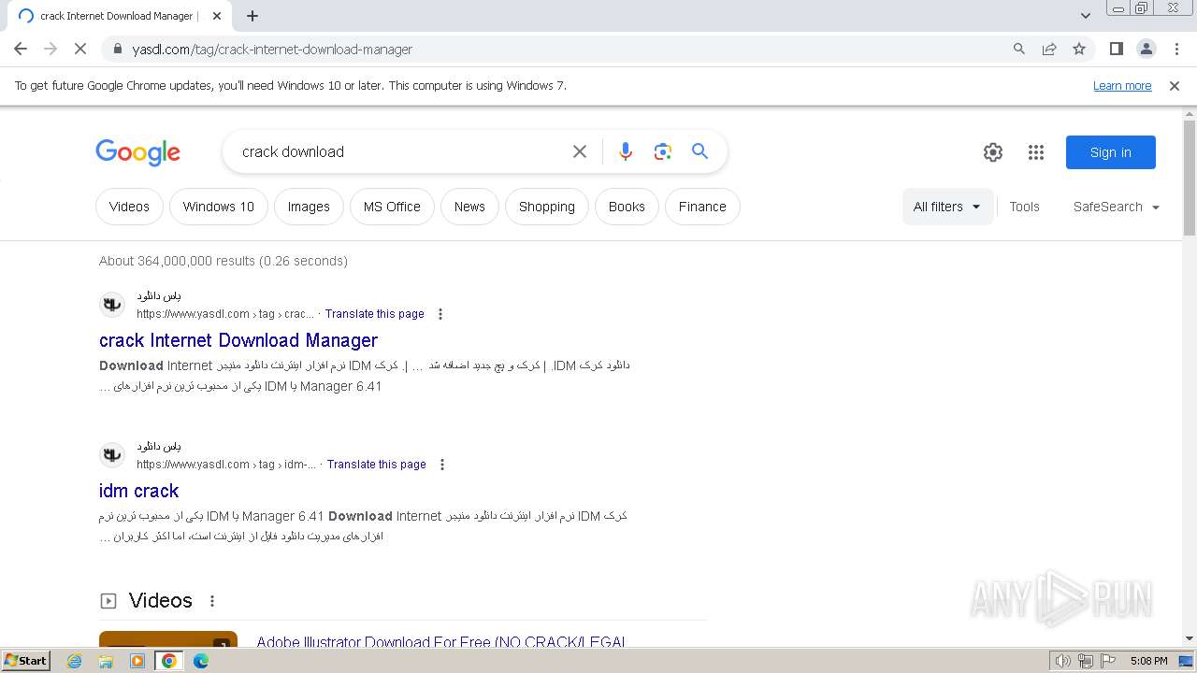Image resolution: width=1197 pixels, height=673 pixels.
Task: Switch to Chrome in taskbar
Action: click(x=169, y=661)
